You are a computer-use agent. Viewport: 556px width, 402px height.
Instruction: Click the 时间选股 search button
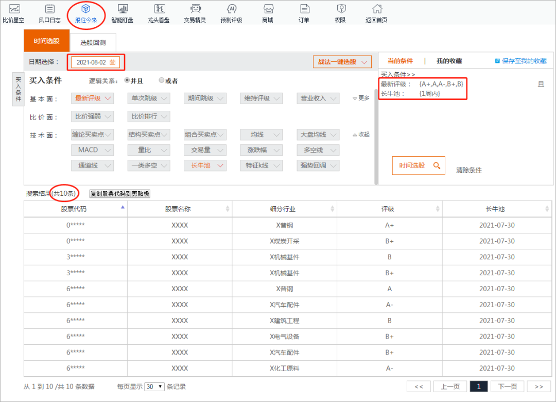pos(419,165)
